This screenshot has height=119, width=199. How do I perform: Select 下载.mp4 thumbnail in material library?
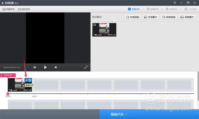pyautogui.click(x=104, y=30)
